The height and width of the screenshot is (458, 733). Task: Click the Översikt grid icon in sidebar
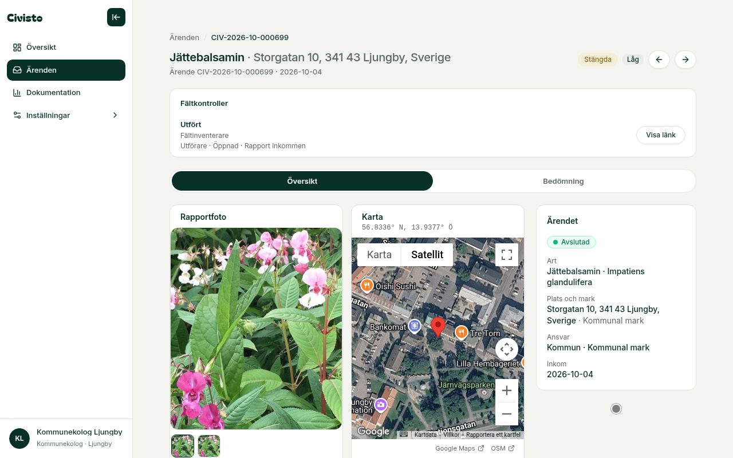(17, 48)
